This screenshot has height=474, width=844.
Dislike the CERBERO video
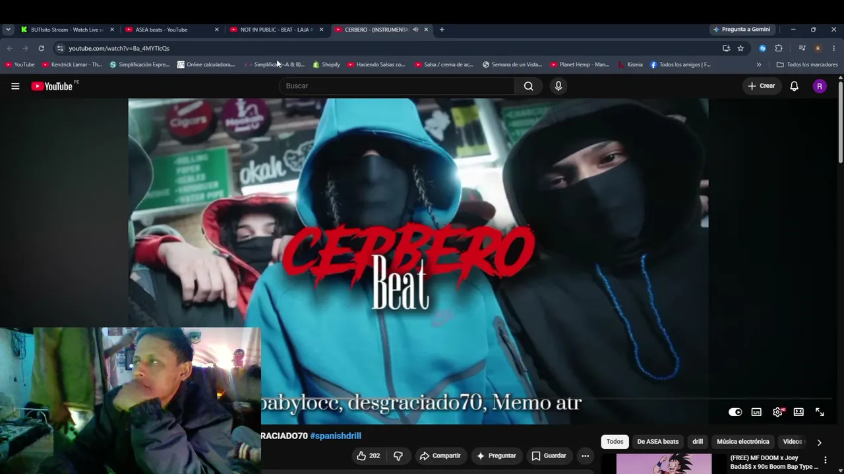point(398,456)
